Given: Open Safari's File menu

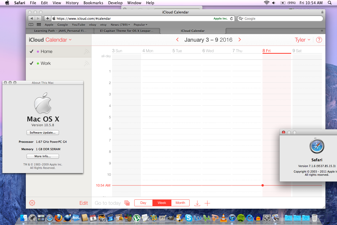Looking at the screenshot, I should pyautogui.click(x=33, y=3).
